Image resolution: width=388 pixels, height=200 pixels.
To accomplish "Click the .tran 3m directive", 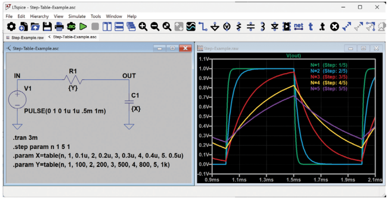I will [x=25, y=138].
